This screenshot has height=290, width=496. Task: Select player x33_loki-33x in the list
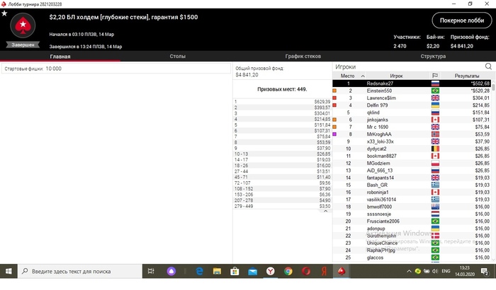412,141
